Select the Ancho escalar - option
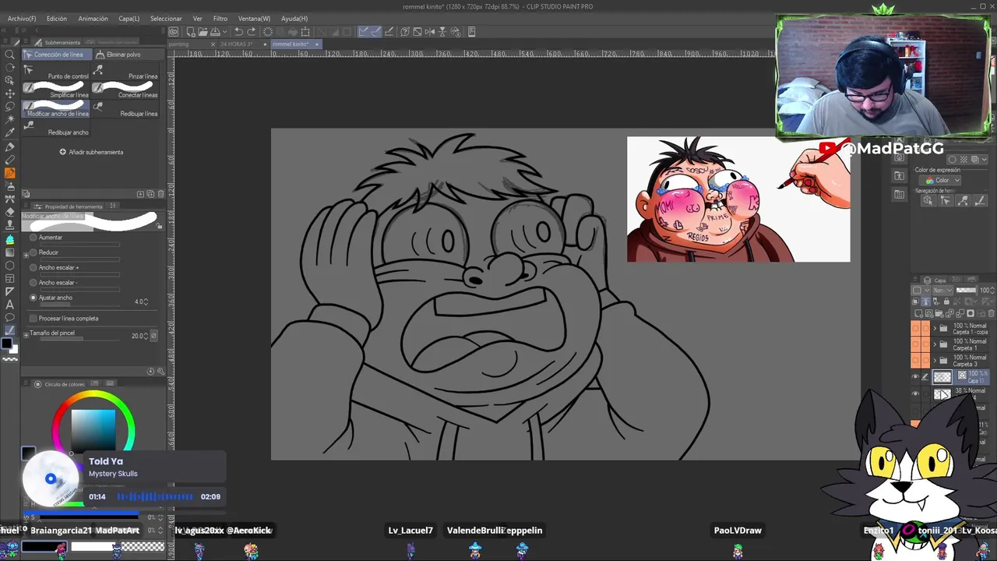Viewport: 997px width, 561px height. (x=33, y=282)
